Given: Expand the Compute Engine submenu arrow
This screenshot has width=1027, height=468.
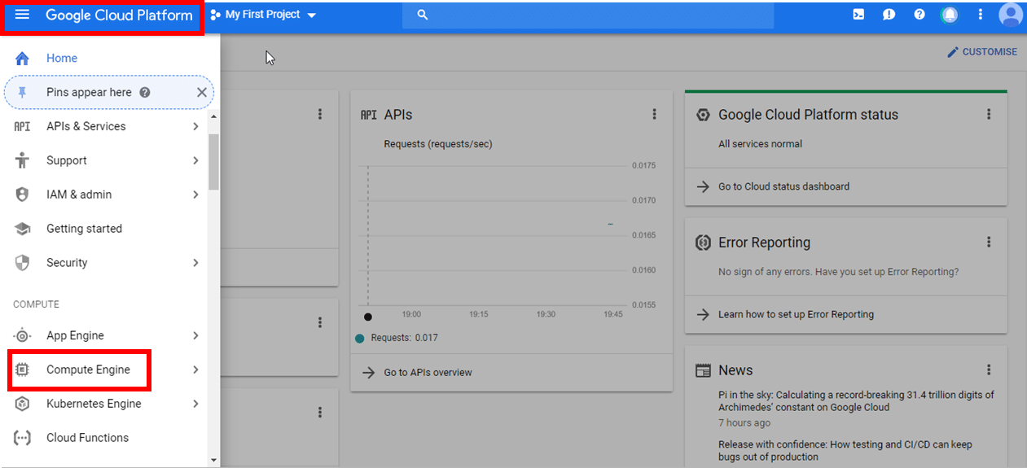Looking at the screenshot, I should pos(195,370).
